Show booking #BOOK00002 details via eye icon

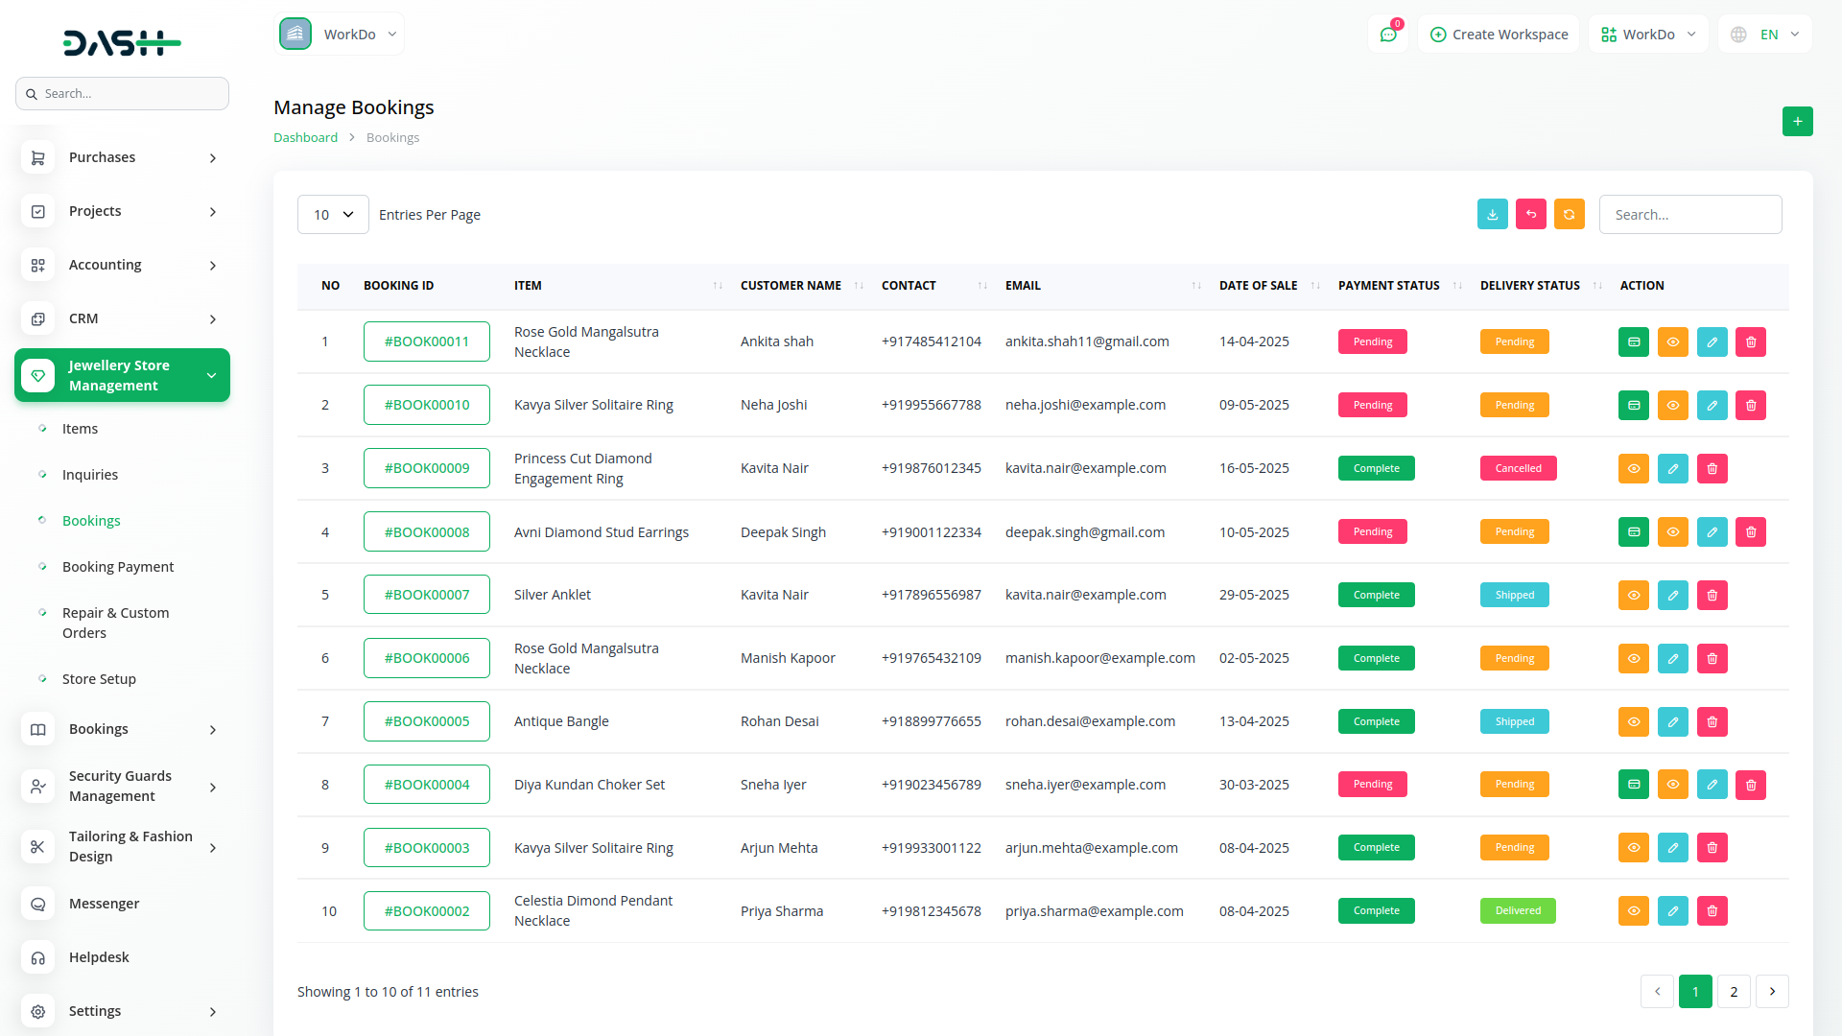pyautogui.click(x=1633, y=911)
